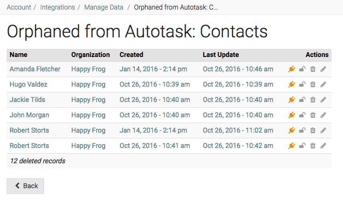
Task: Go to Account in the breadcrumb
Action: 19,7
